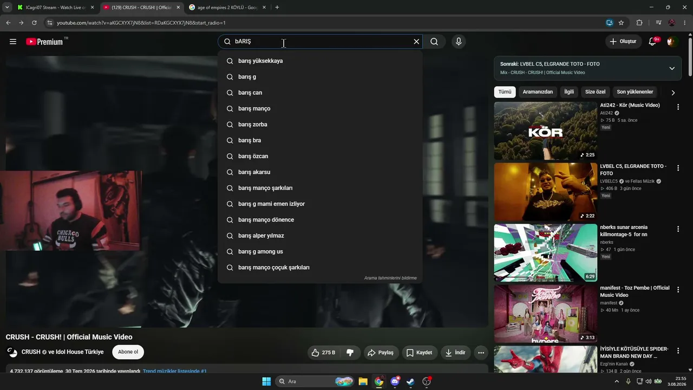This screenshot has height=390, width=693.
Task: Show hidden system tray icons
Action: coord(617,381)
